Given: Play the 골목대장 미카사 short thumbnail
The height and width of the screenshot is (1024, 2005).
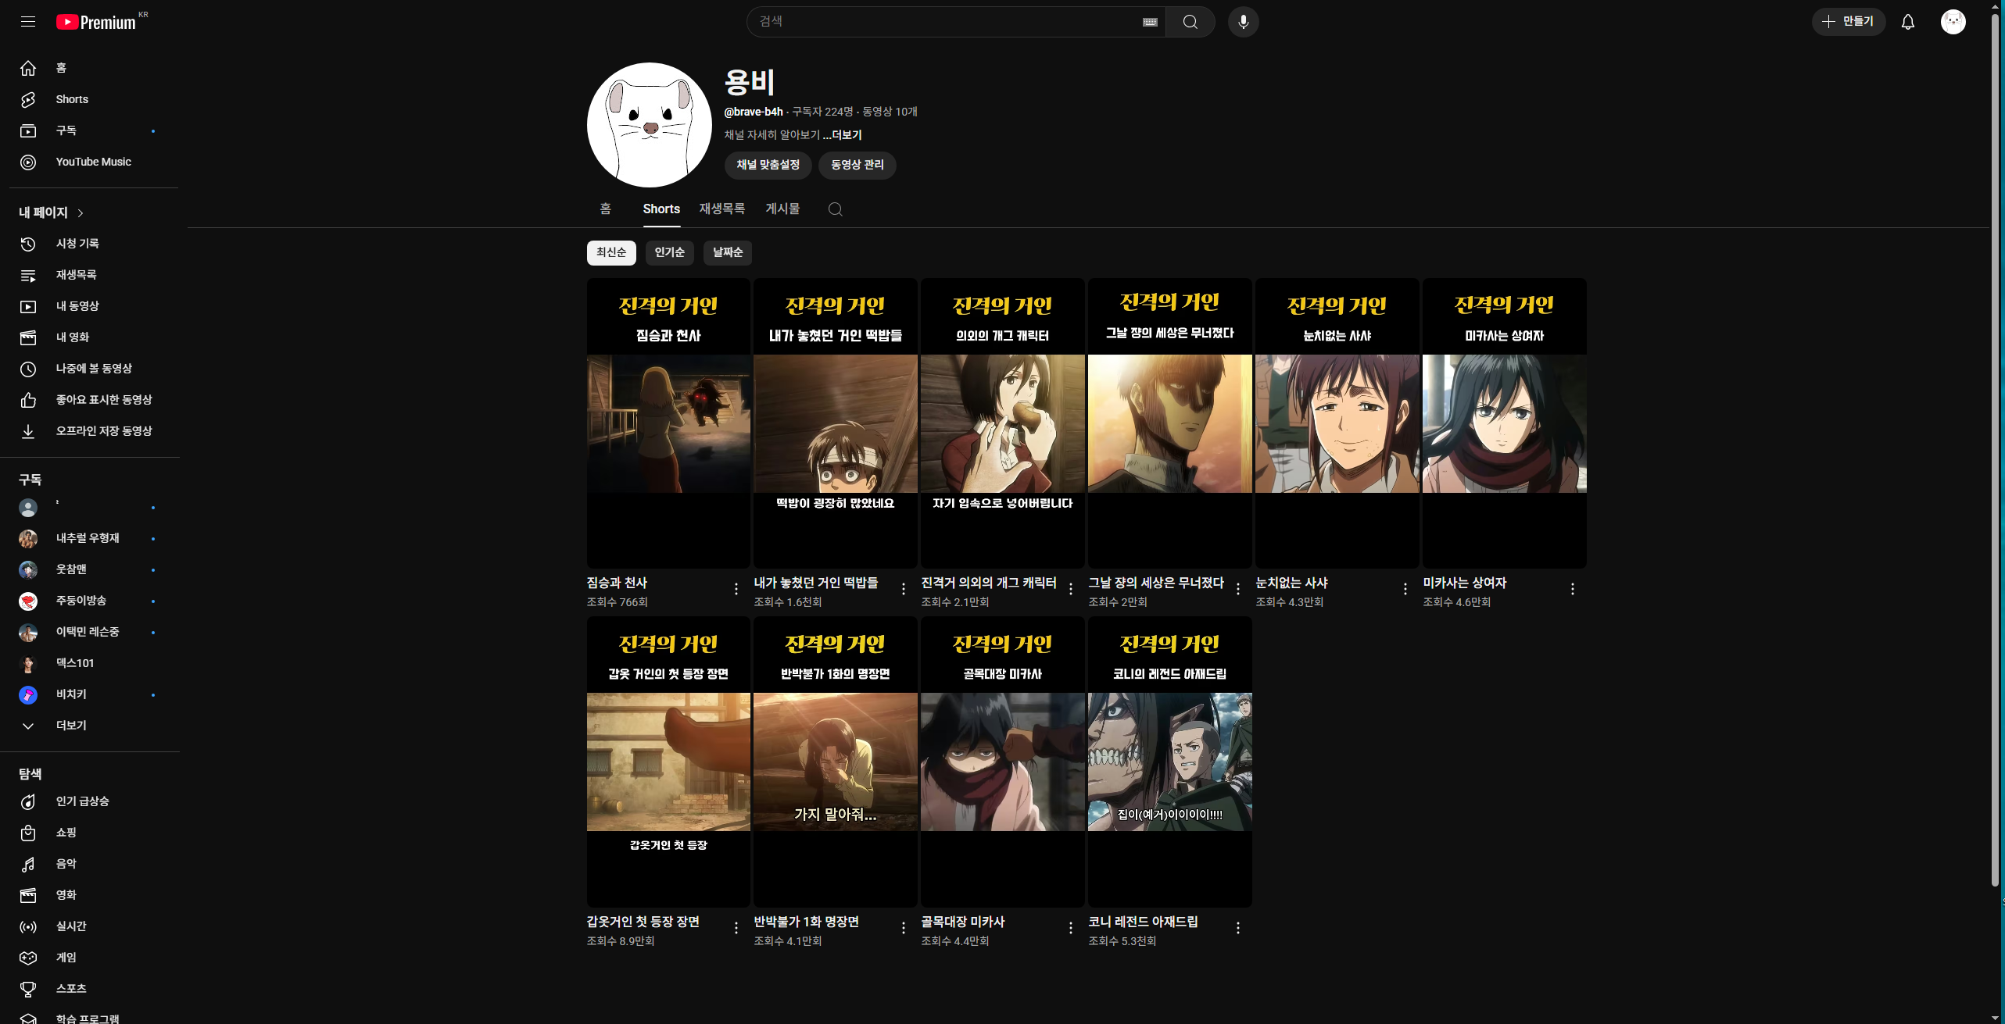Looking at the screenshot, I should (1003, 762).
